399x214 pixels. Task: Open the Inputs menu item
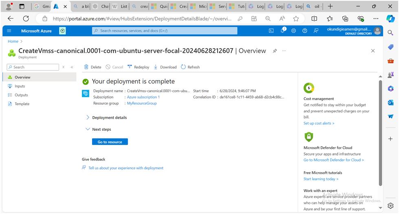click(x=20, y=86)
